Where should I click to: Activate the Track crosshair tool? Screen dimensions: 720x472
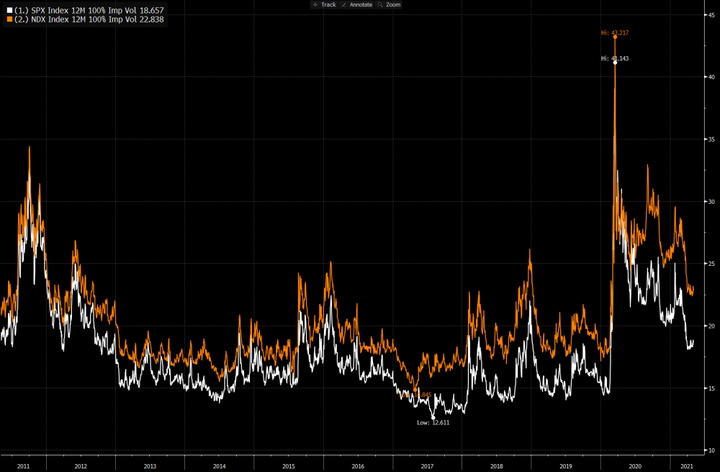pyautogui.click(x=324, y=4)
